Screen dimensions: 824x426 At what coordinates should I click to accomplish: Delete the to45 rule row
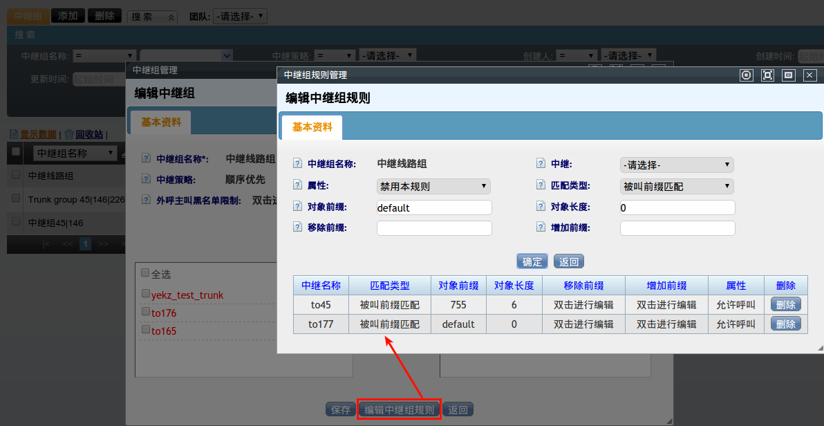(x=785, y=304)
